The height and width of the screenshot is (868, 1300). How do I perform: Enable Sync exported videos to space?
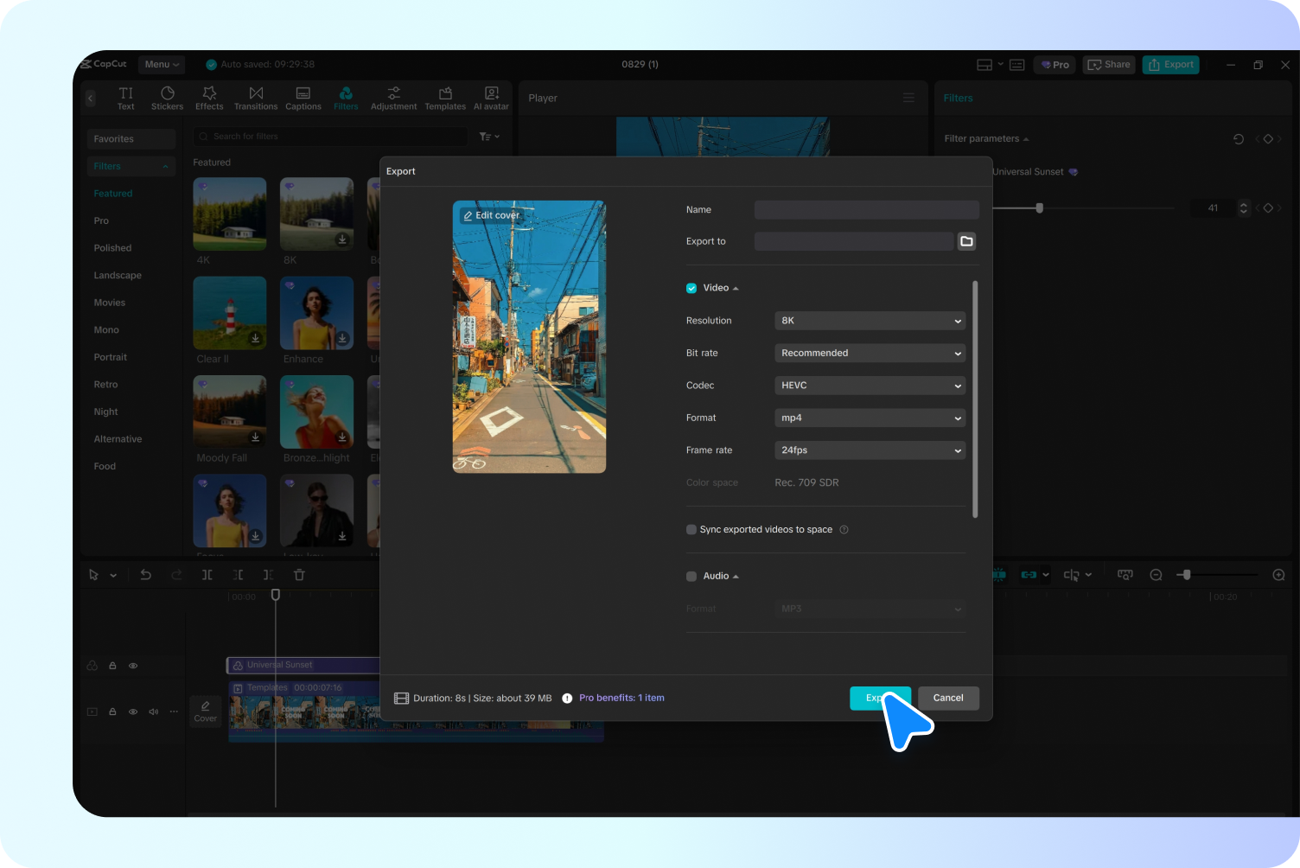691,530
